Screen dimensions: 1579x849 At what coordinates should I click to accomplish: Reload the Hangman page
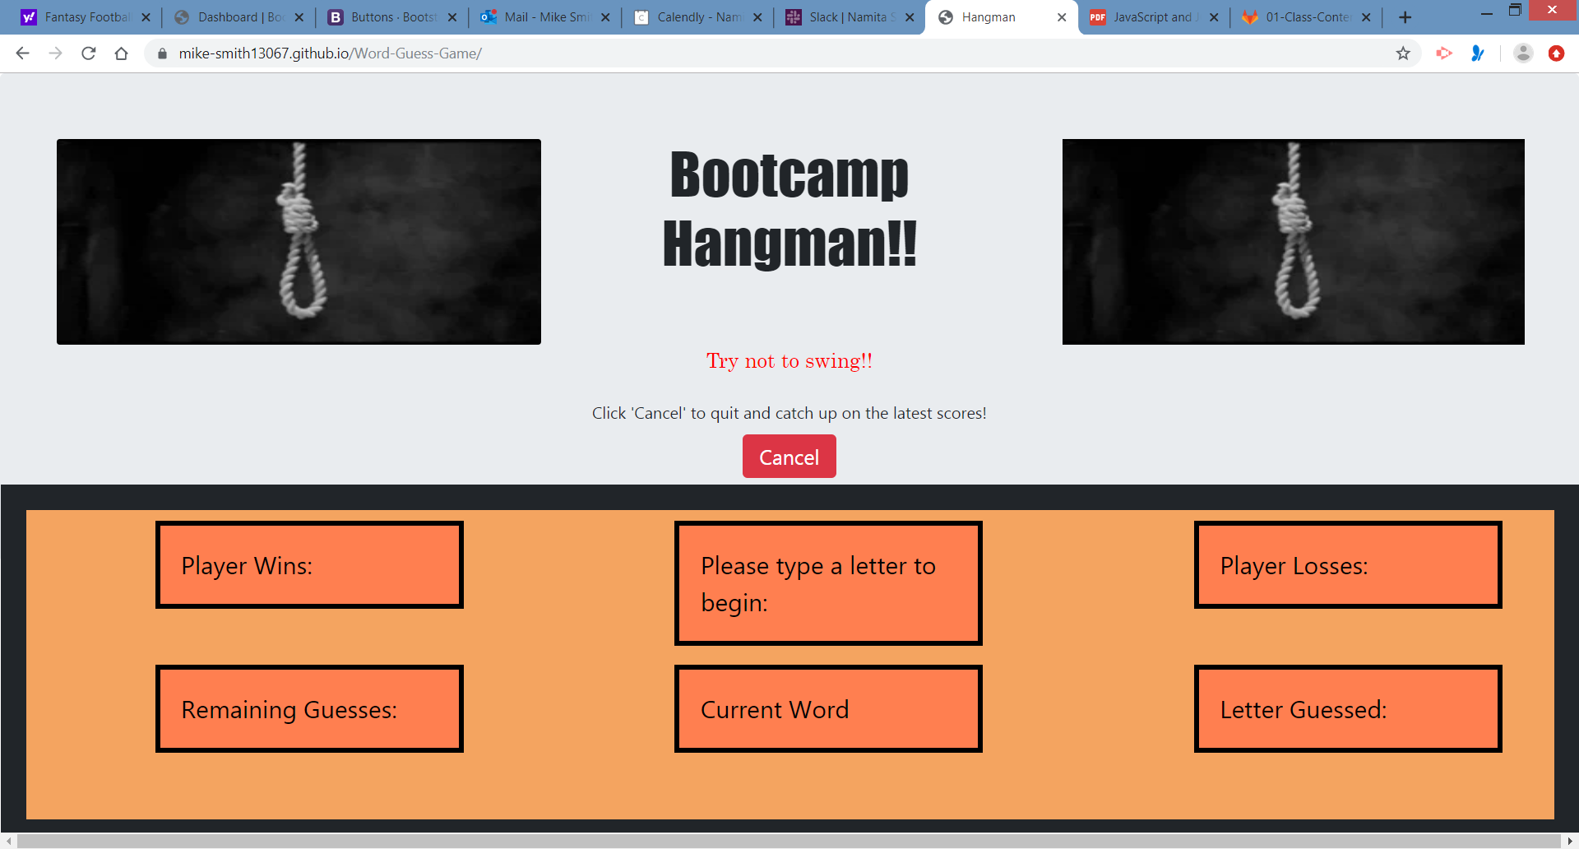coord(89,53)
